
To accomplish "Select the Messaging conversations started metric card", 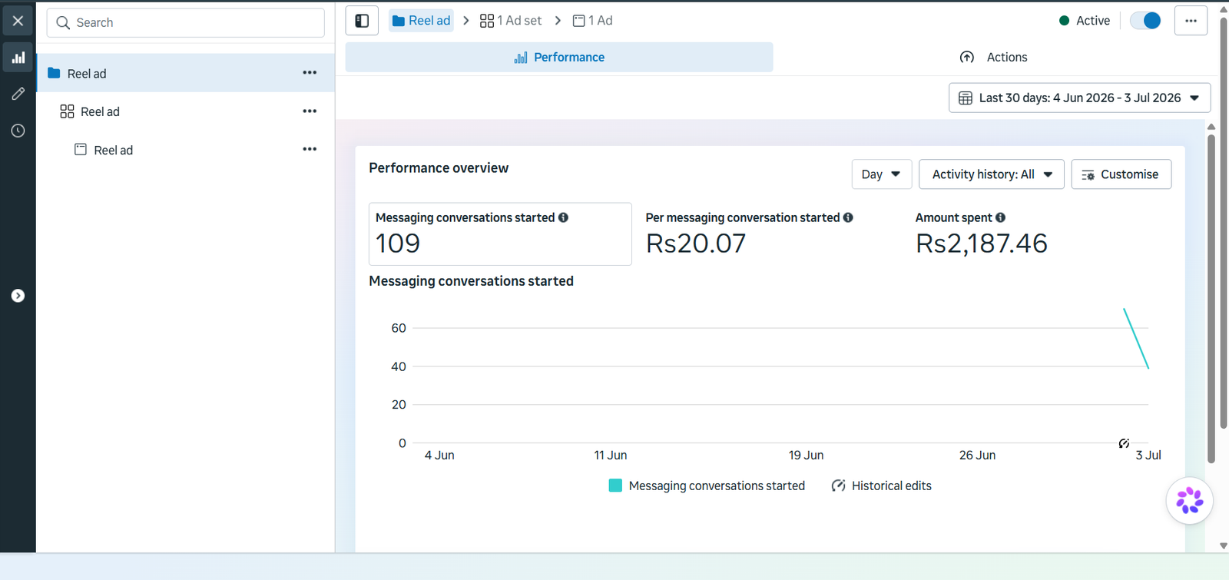I will [500, 234].
